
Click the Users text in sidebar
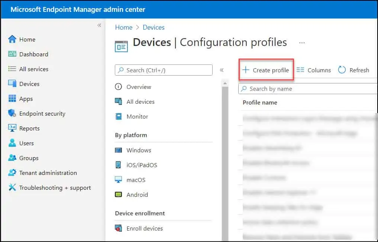tap(26, 143)
